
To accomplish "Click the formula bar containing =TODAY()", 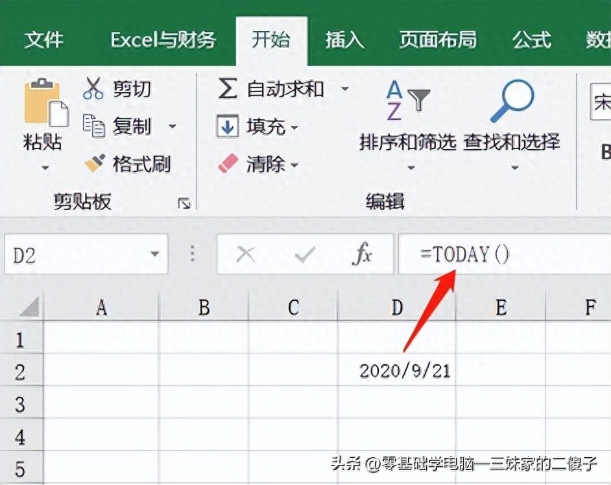I will coord(506,255).
